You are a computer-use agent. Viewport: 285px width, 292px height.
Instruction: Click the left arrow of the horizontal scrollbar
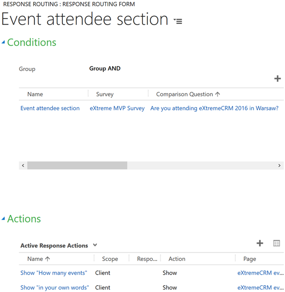pos(23,165)
